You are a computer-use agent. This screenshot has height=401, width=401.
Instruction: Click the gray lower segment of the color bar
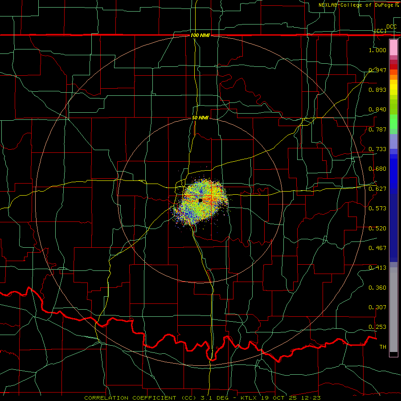pos(393,310)
